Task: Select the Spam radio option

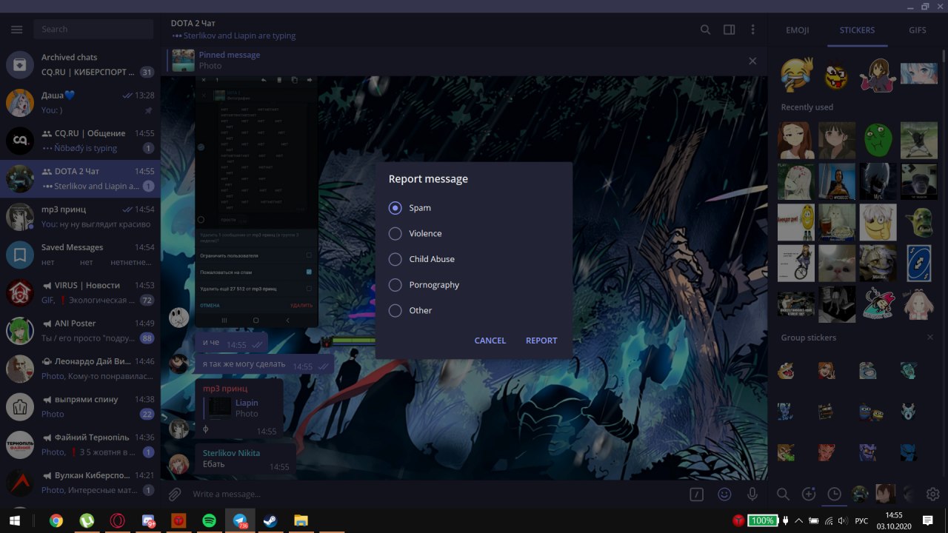Action: click(395, 208)
